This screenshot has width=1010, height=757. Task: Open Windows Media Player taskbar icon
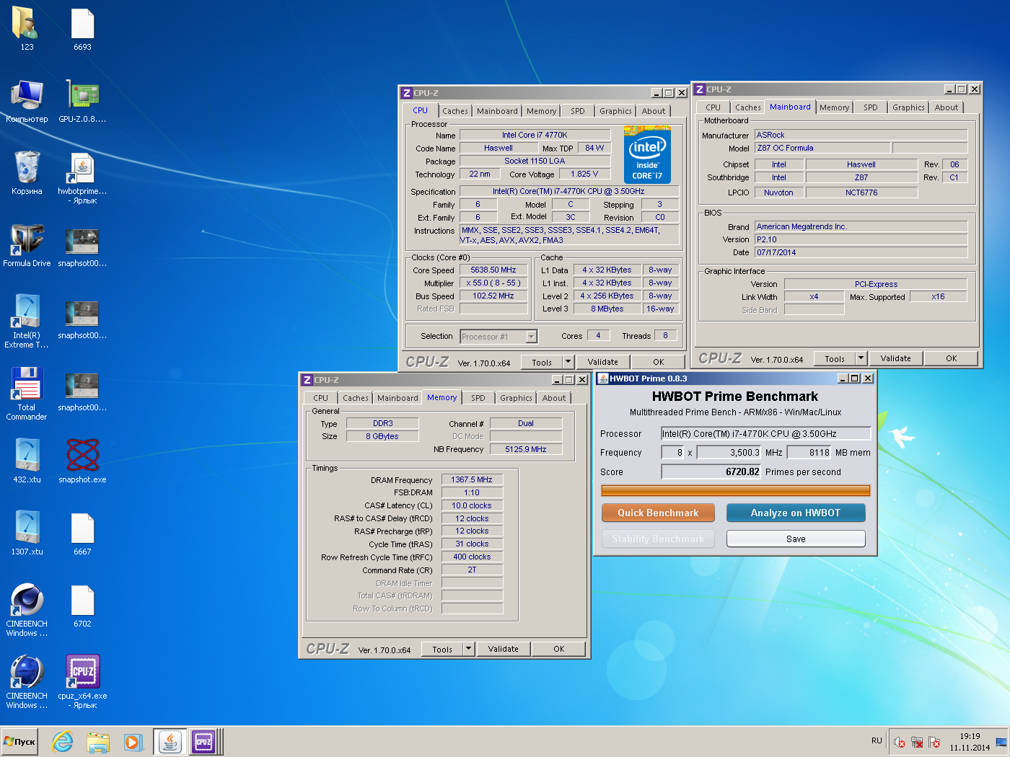point(133,741)
